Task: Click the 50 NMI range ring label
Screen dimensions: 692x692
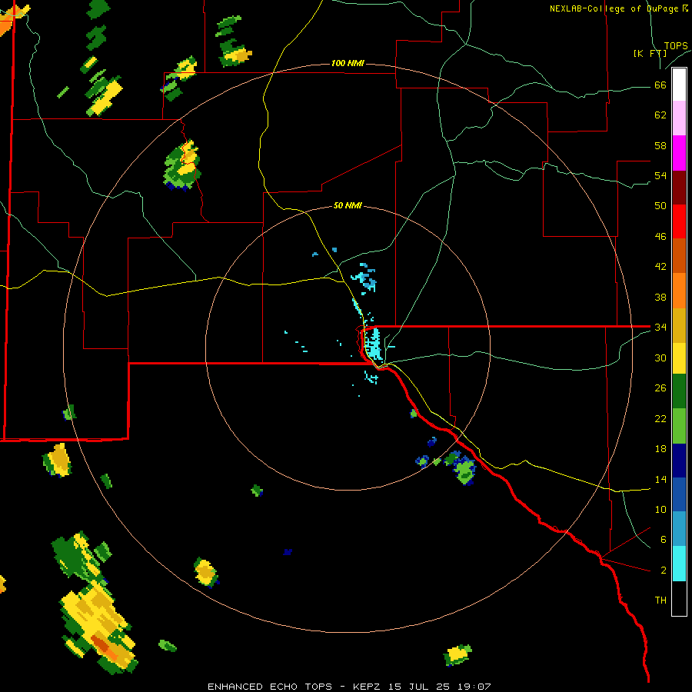Action: [x=348, y=205]
